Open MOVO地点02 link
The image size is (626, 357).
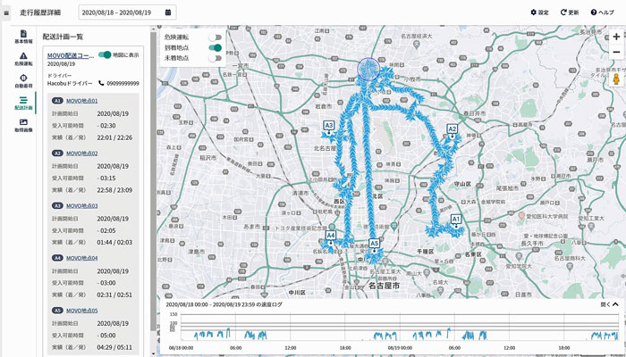tap(82, 153)
